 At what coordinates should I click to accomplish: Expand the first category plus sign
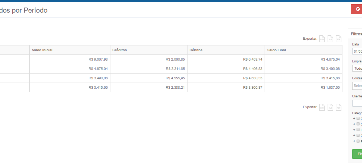pyautogui.click(x=354, y=118)
